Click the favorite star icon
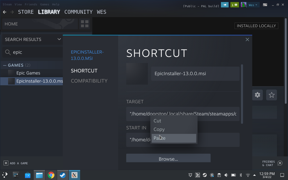This screenshot has width=288, height=180. pos(271,95)
